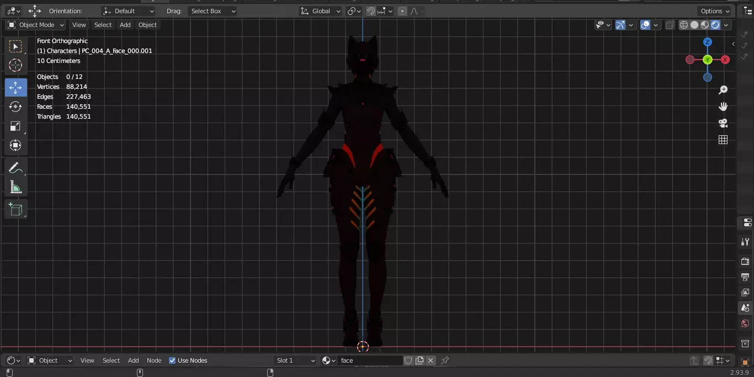Click the red X axis on navigation gizmo
The height and width of the screenshot is (377, 754).
(725, 60)
